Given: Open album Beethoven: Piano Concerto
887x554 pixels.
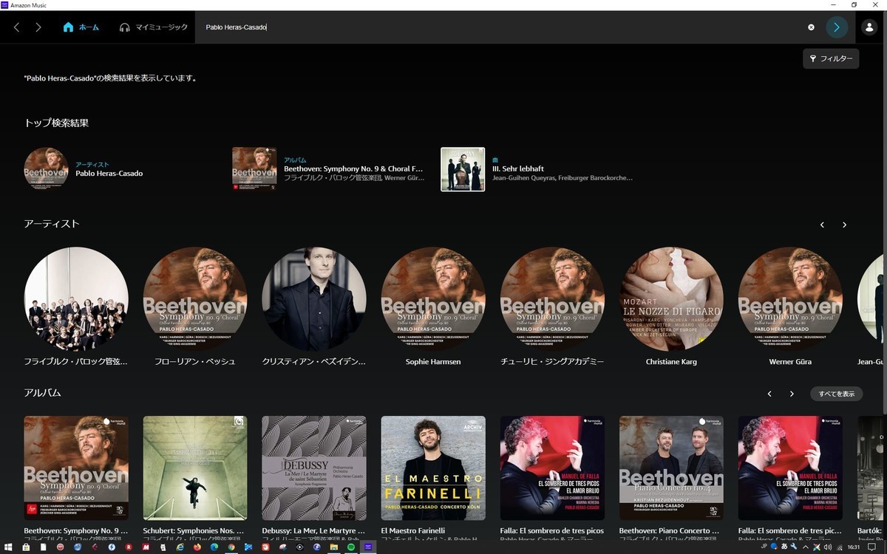Looking at the screenshot, I should [671, 468].
